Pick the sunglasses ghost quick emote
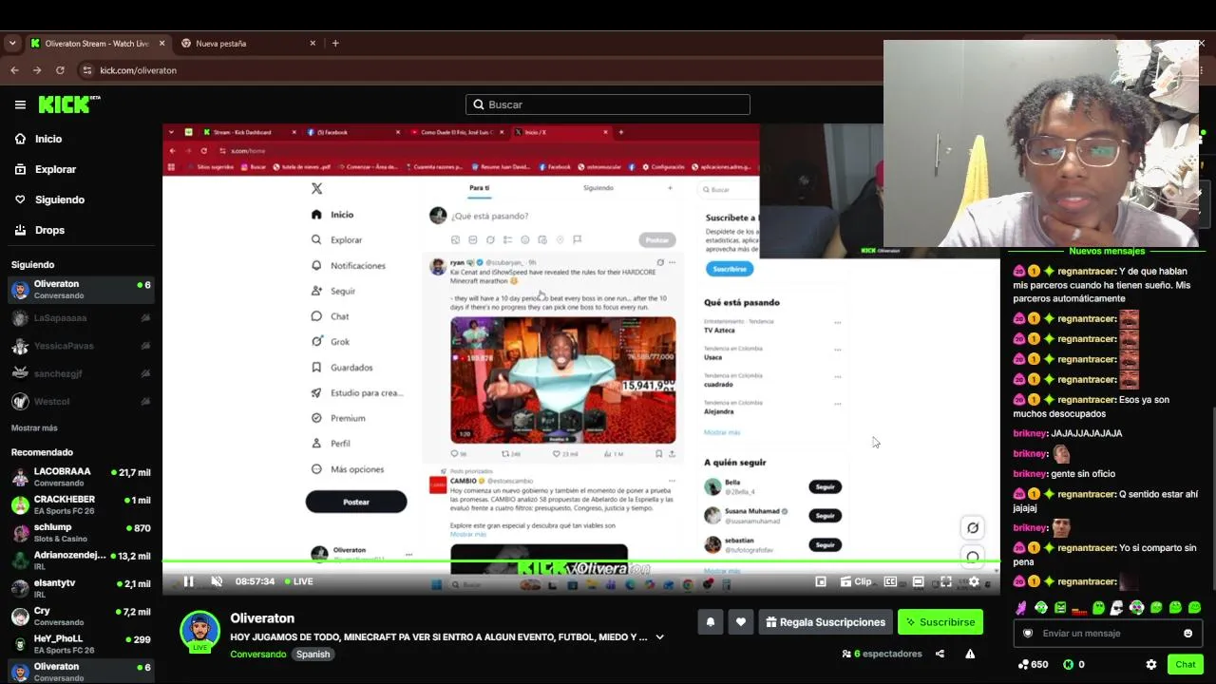The image size is (1216, 684). [x=1117, y=608]
